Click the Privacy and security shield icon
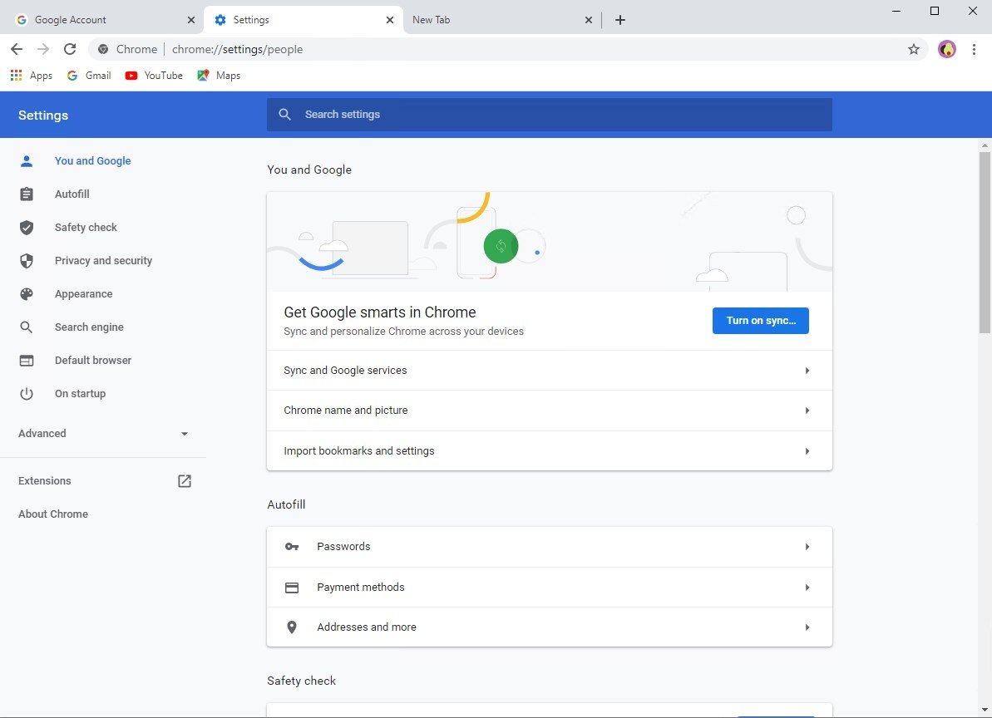 (x=27, y=260)
